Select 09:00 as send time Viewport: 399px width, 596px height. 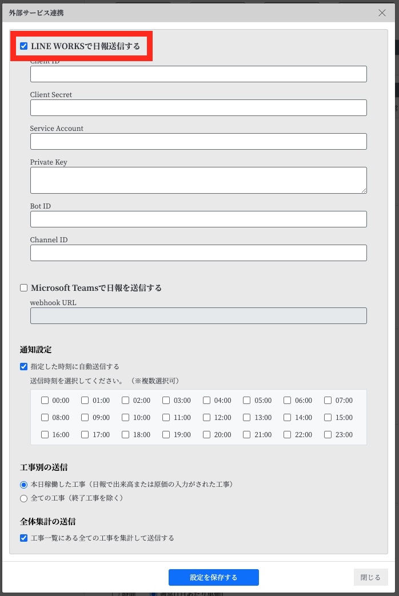tap(85, 417)
